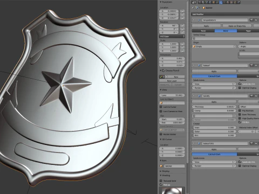
Task: Click Apply as Shape Key
Action: (x=237, y=26)
